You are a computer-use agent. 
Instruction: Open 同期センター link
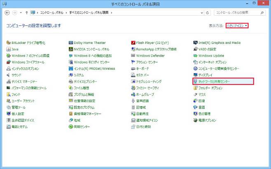click(82, 127)
